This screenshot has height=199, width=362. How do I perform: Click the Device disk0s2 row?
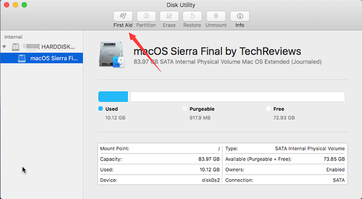click(x=160, y=180)
